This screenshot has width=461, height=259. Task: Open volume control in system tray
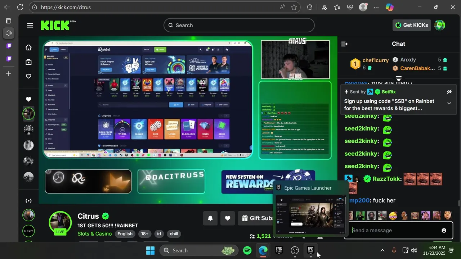(414, 250)
